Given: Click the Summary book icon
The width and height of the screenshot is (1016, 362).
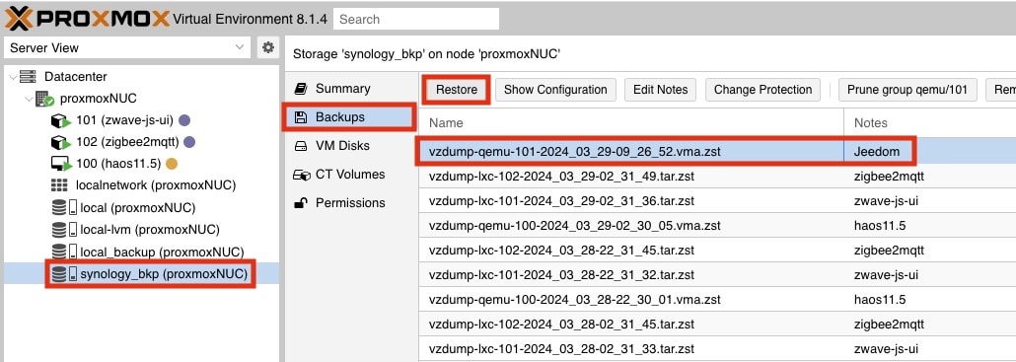Looking at the screenshot, I should point(300,89).
